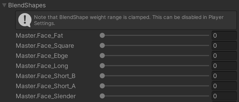Click the Master.Face_Short_A slider handle
239x102 pixels.
pos(102,86)
